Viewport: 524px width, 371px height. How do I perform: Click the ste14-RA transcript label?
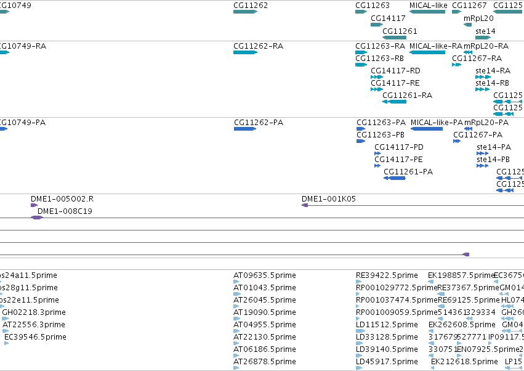493,71
